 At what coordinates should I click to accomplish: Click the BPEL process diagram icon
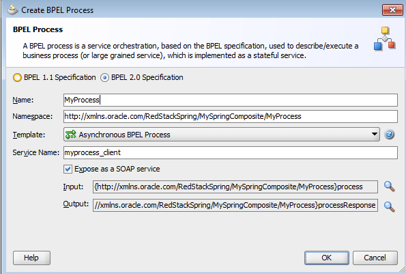tap(385, 38)
